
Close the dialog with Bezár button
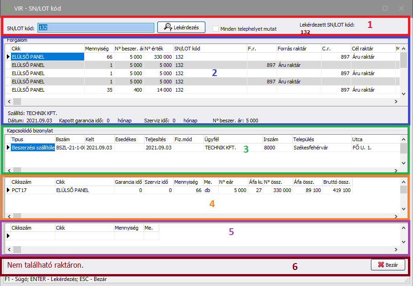pos(388,265)
